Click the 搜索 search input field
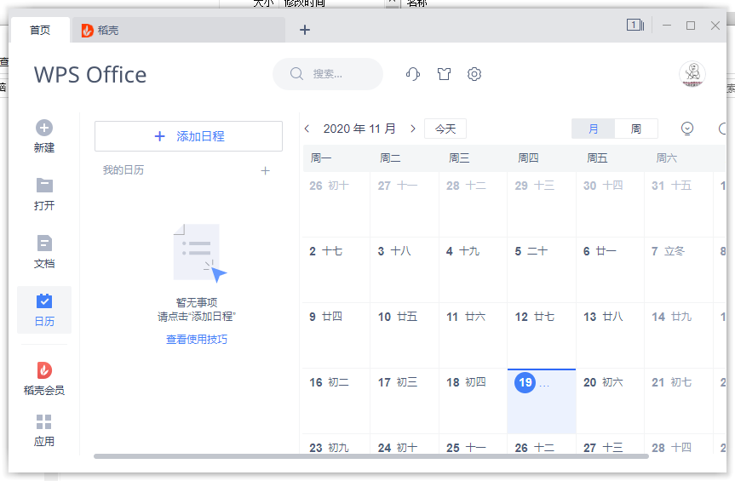This screenshot has height=481, width=735. 328,74
